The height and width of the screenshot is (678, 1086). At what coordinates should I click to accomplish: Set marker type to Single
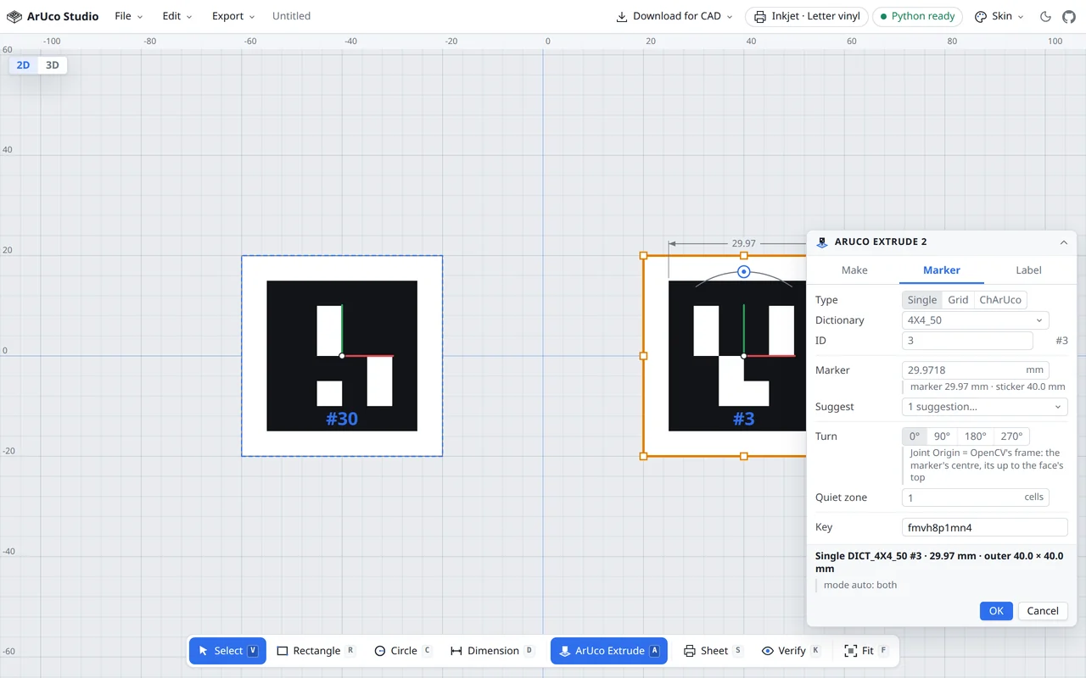[x=922, y=300]
